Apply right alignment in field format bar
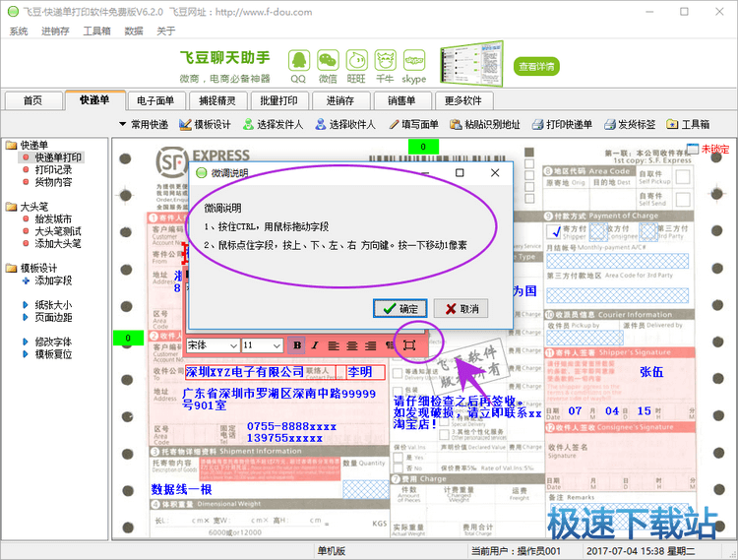This screenshot has width=738, height=560. click(x=371, y=345)
